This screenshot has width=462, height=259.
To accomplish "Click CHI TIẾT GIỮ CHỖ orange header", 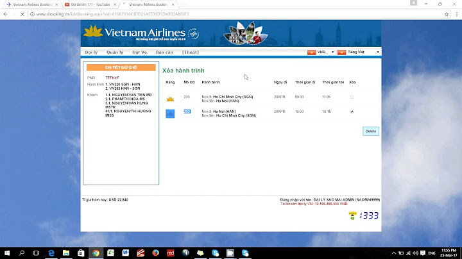I will 121,67.
